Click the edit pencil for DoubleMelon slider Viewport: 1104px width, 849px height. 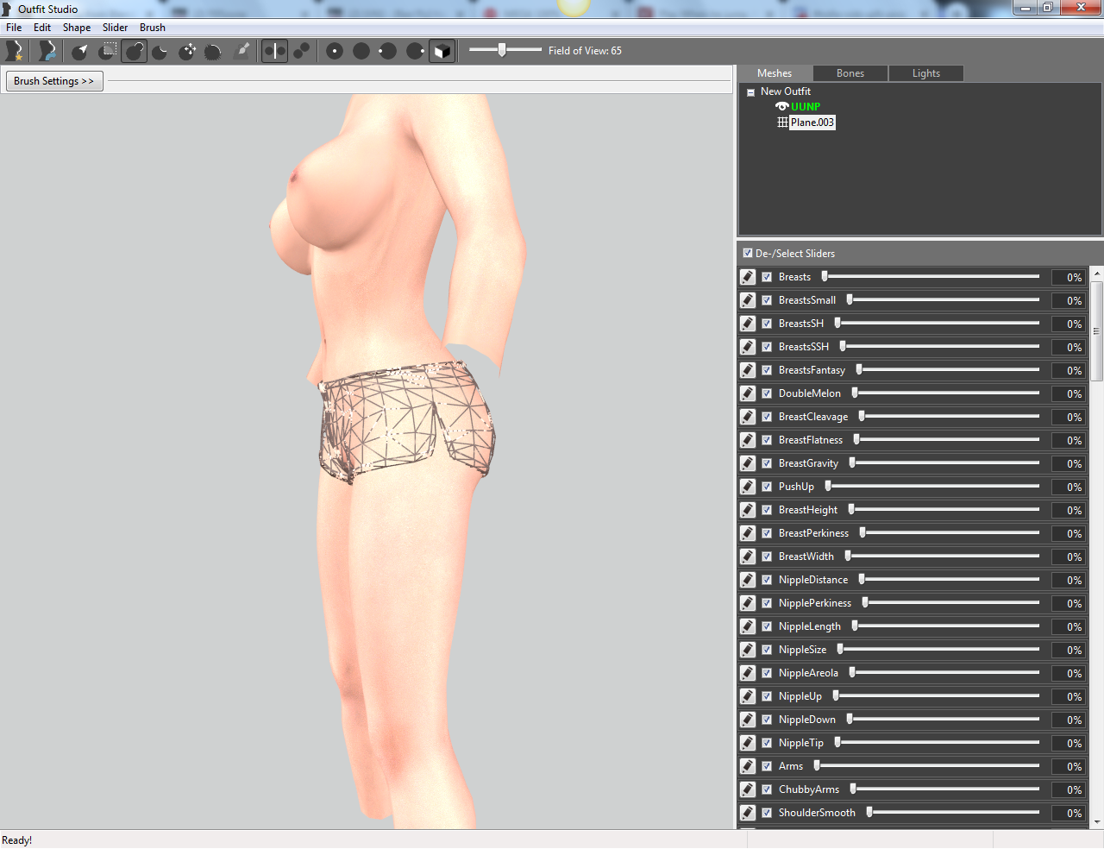click(748, 393)
